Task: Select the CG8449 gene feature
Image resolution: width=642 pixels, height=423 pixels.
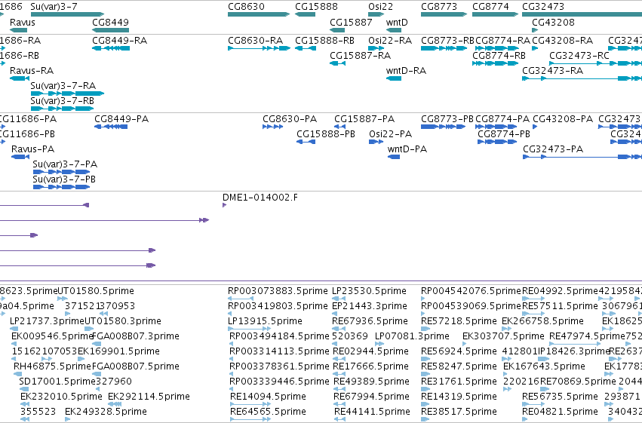Action: [x=111, y=30]
